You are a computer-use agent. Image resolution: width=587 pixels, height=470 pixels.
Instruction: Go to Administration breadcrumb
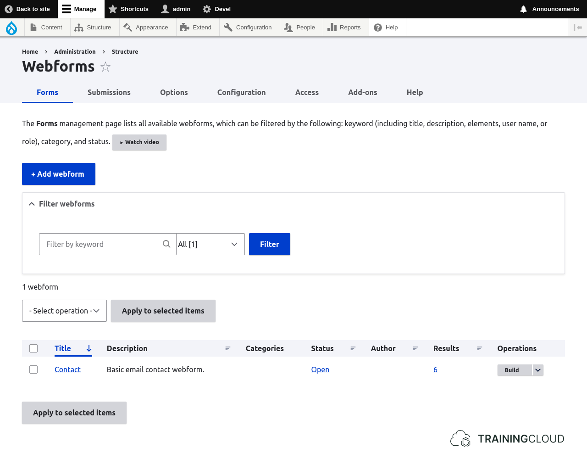[75, 52]
